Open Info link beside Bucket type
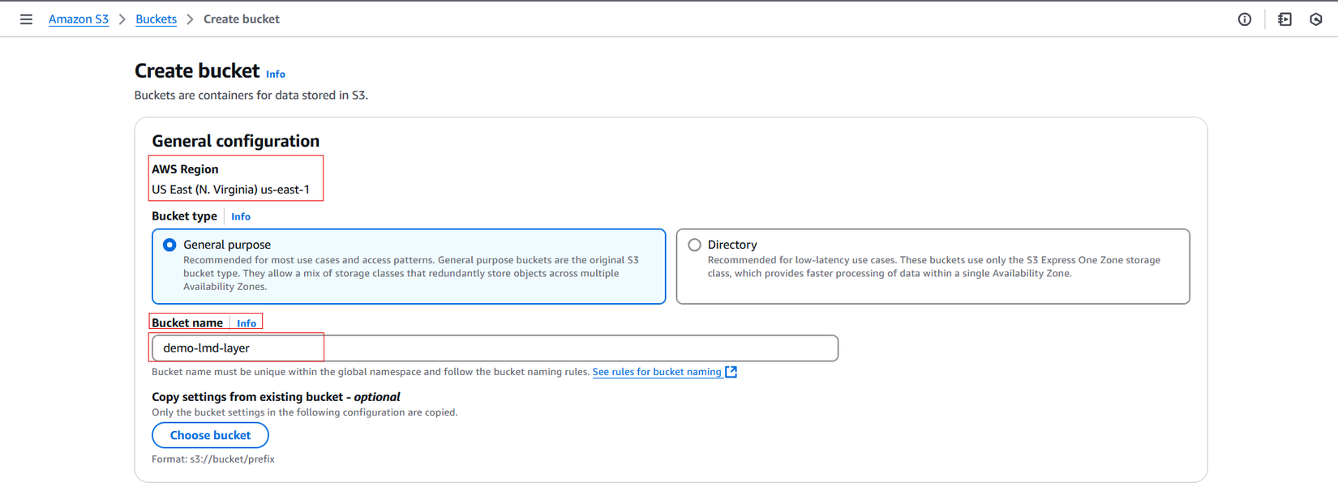This screenshot has height=491, width=1338. point(241,217)
